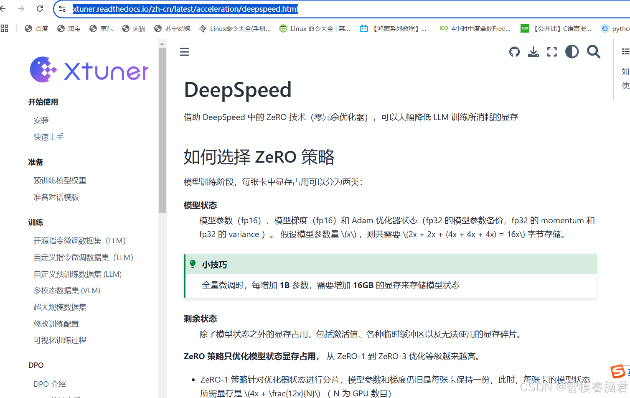Open 可视化训练过程 in sidebar

60,340
